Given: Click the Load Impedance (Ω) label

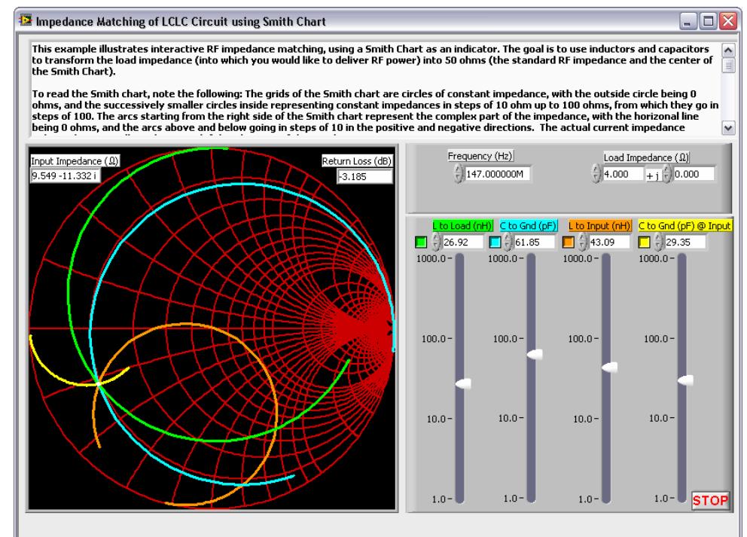Looking at the screenshot, I should 646,157.
